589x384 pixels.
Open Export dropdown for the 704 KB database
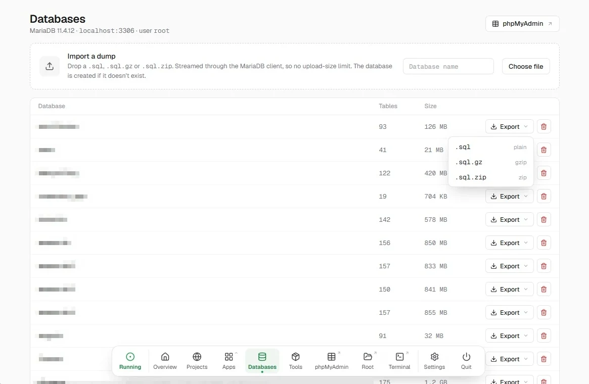(509, 197)
